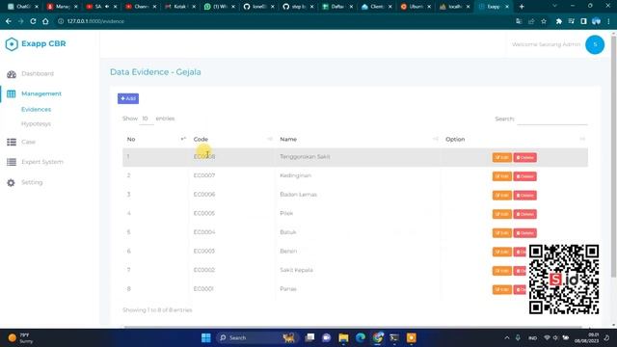Viewport: 617px width, 347px height.
Task: Edit the Bersin row
Action: (501, 252)
